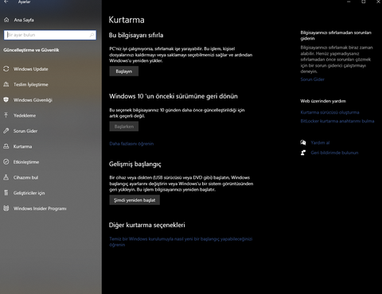Click Şimdi yeniden başlat button
This screenshot has height=294, width=382.
[x=134, y=200]
